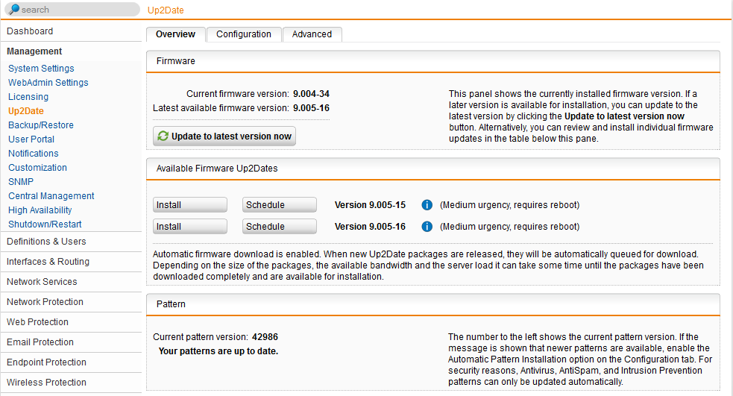Type in the search field

78,10
